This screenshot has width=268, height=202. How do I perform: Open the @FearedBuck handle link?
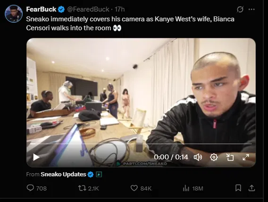pos(88,9)
